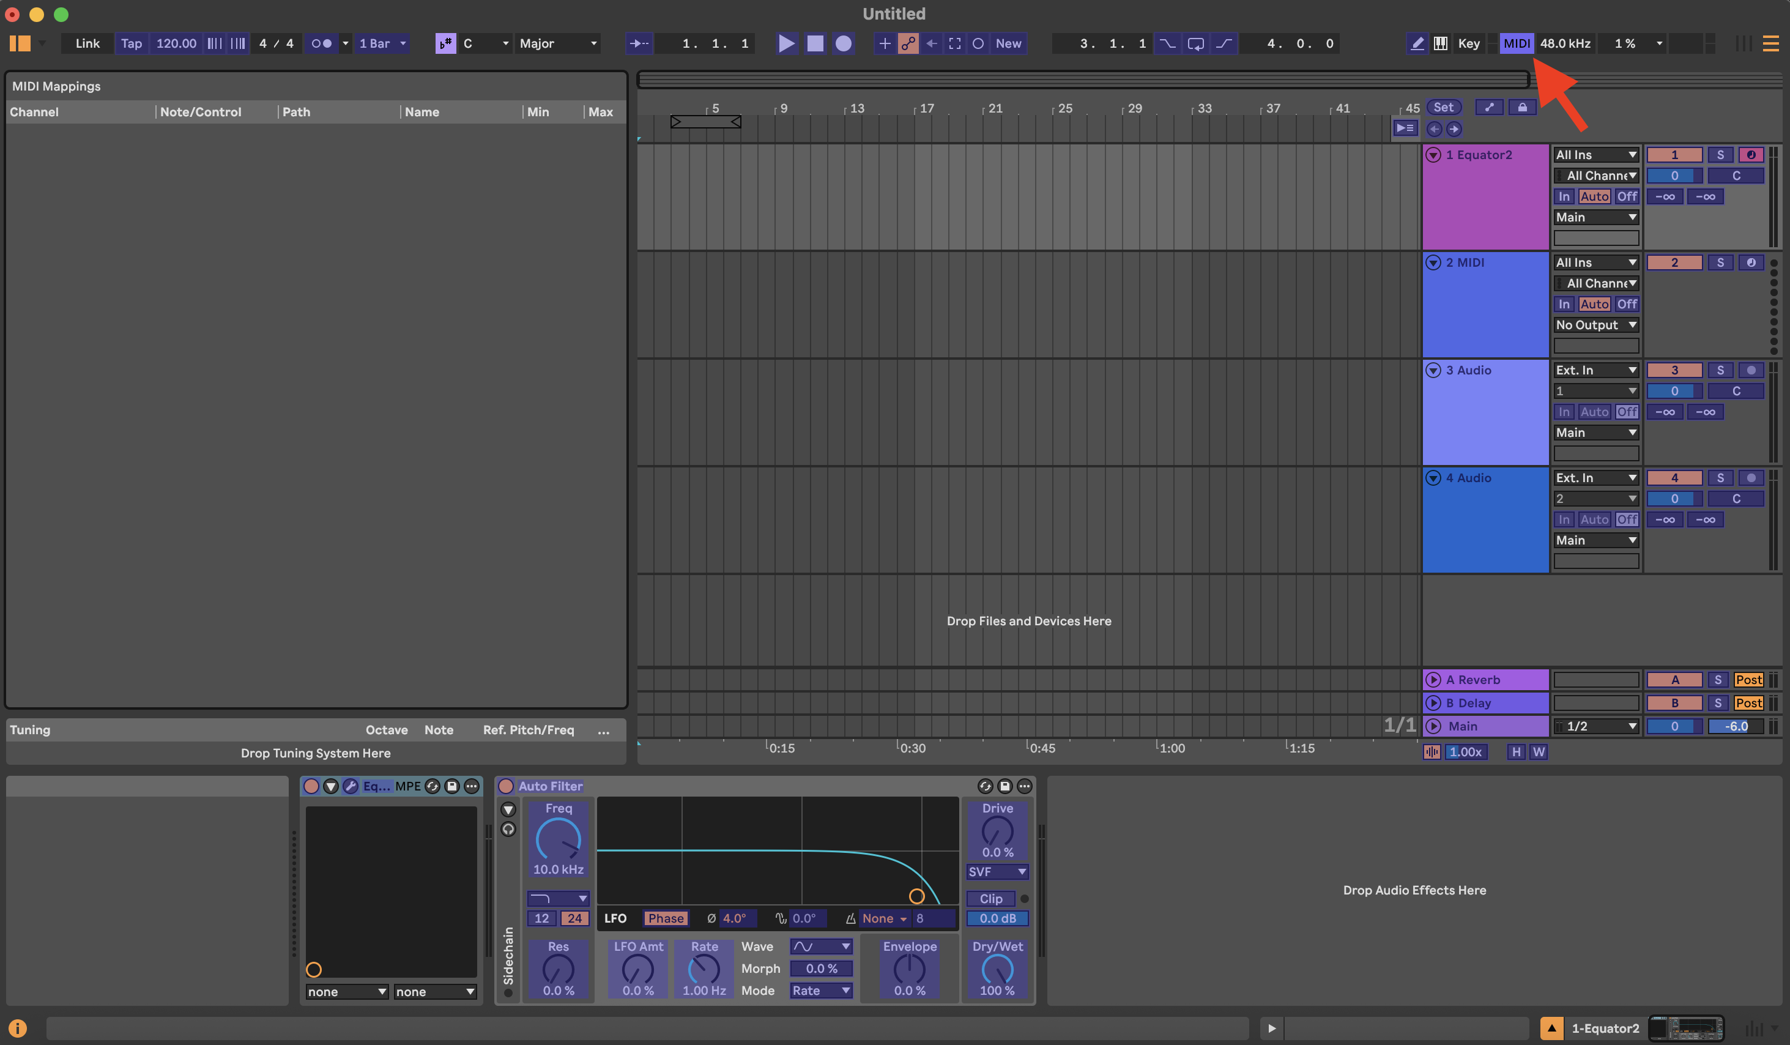Disable the Auto Filter device activator
Screen dimensions: 1790x1045
pos(506,786)
